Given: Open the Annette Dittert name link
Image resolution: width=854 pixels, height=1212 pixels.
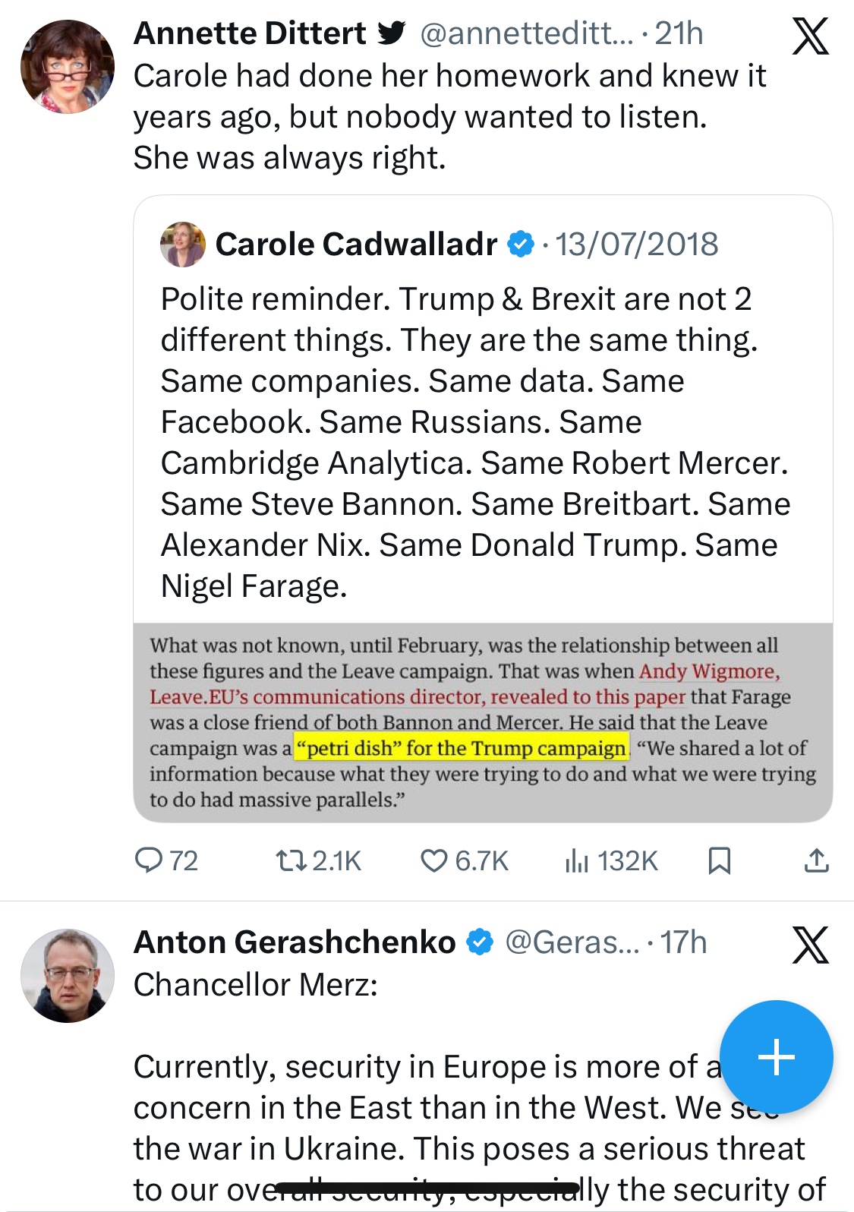Looking at the screenshot, I should [x=250, y=33].
